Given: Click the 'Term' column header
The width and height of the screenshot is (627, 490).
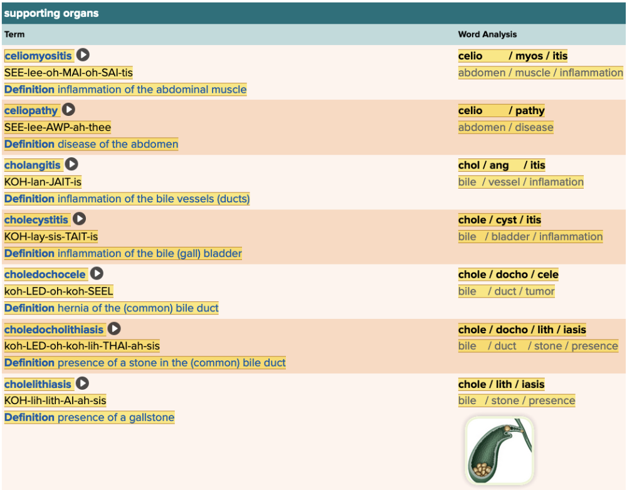Looking at the screenshot, I should (14, 34).
